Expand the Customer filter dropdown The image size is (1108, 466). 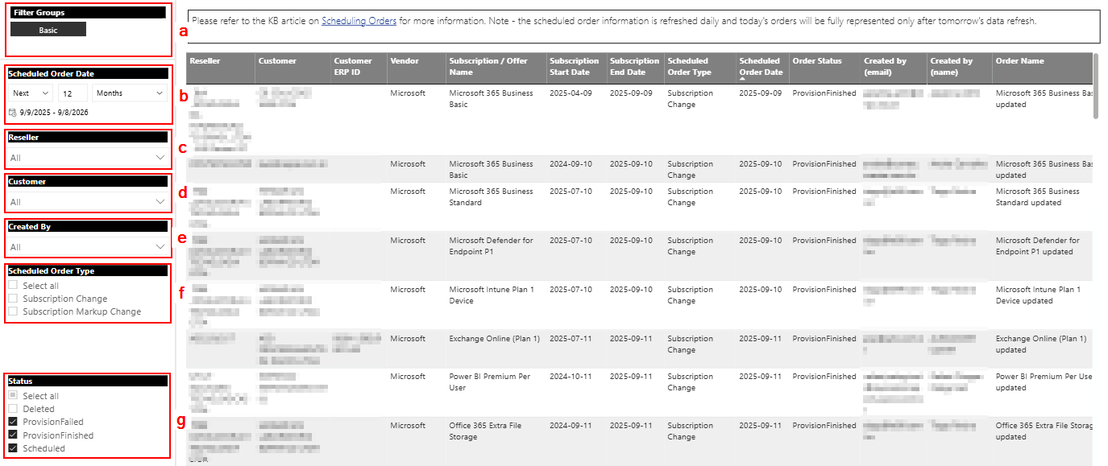[x=87, y=202]
